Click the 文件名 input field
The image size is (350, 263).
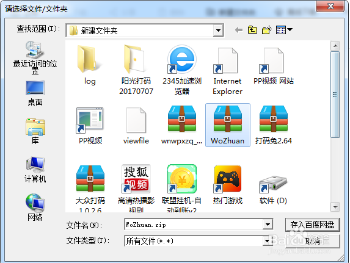click(x=194, y=225)
